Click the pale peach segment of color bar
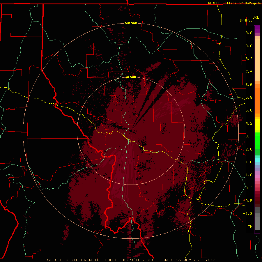 pos(257,60)
